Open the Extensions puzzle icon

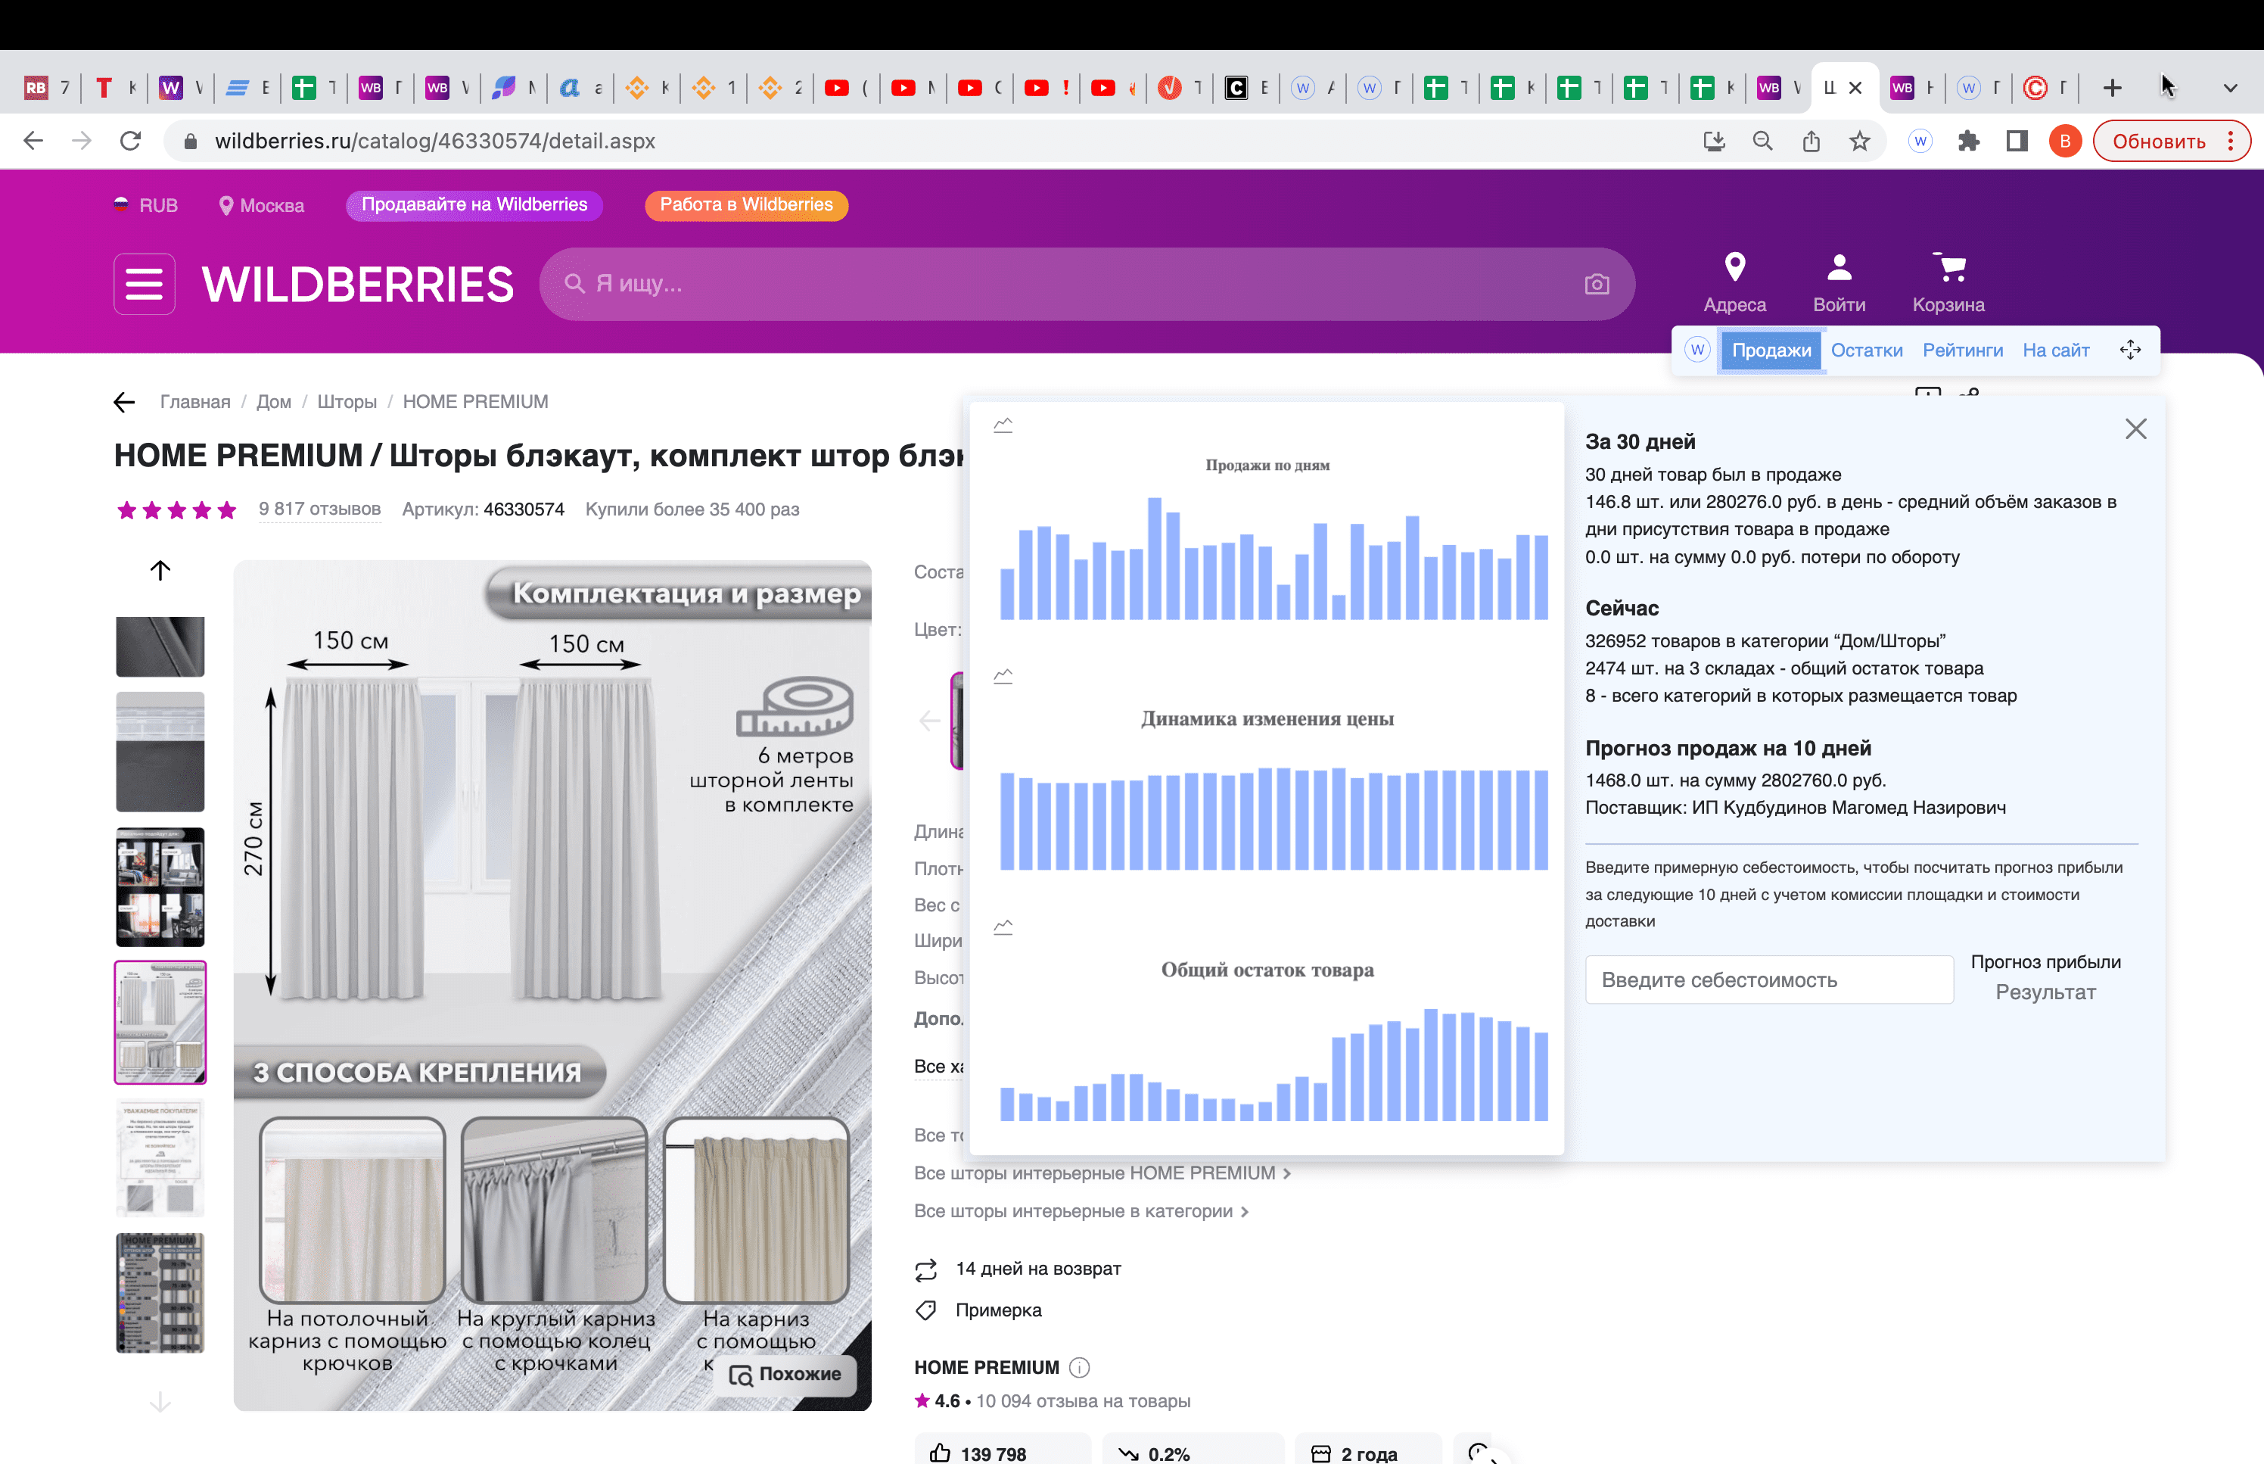(1969, 141)
